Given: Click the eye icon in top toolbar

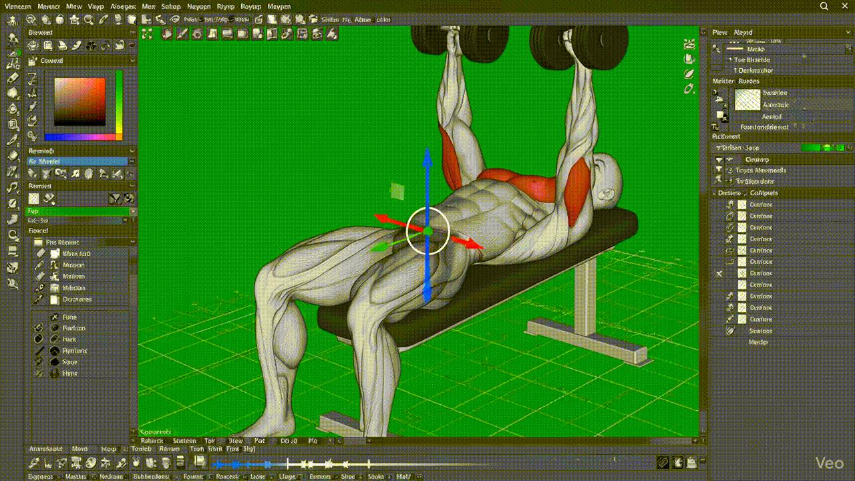Looking at the screenshot, I should 175,19.
